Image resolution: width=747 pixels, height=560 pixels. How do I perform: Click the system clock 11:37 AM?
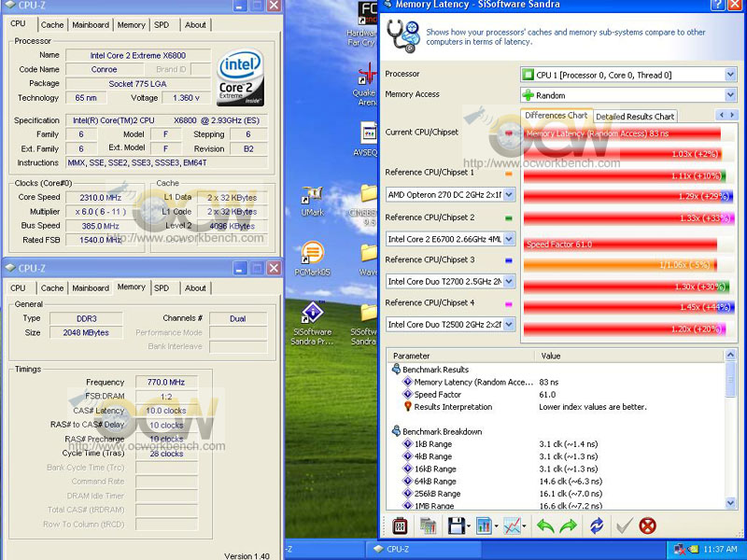(720, 549)
